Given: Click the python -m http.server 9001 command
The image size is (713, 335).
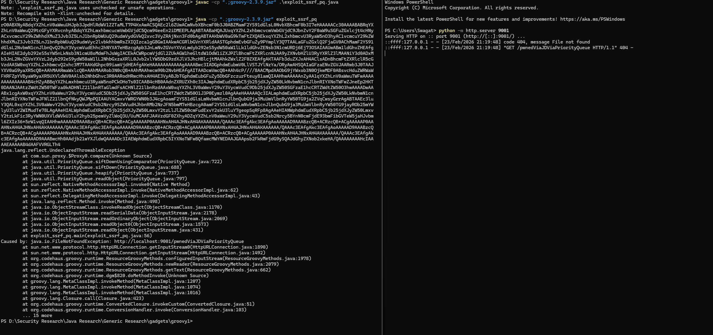Looking at the screenshot, I should pos(474,30).
